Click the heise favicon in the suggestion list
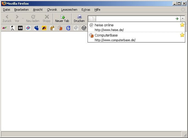The image size is (188, 138). click(x=91, y=25)
